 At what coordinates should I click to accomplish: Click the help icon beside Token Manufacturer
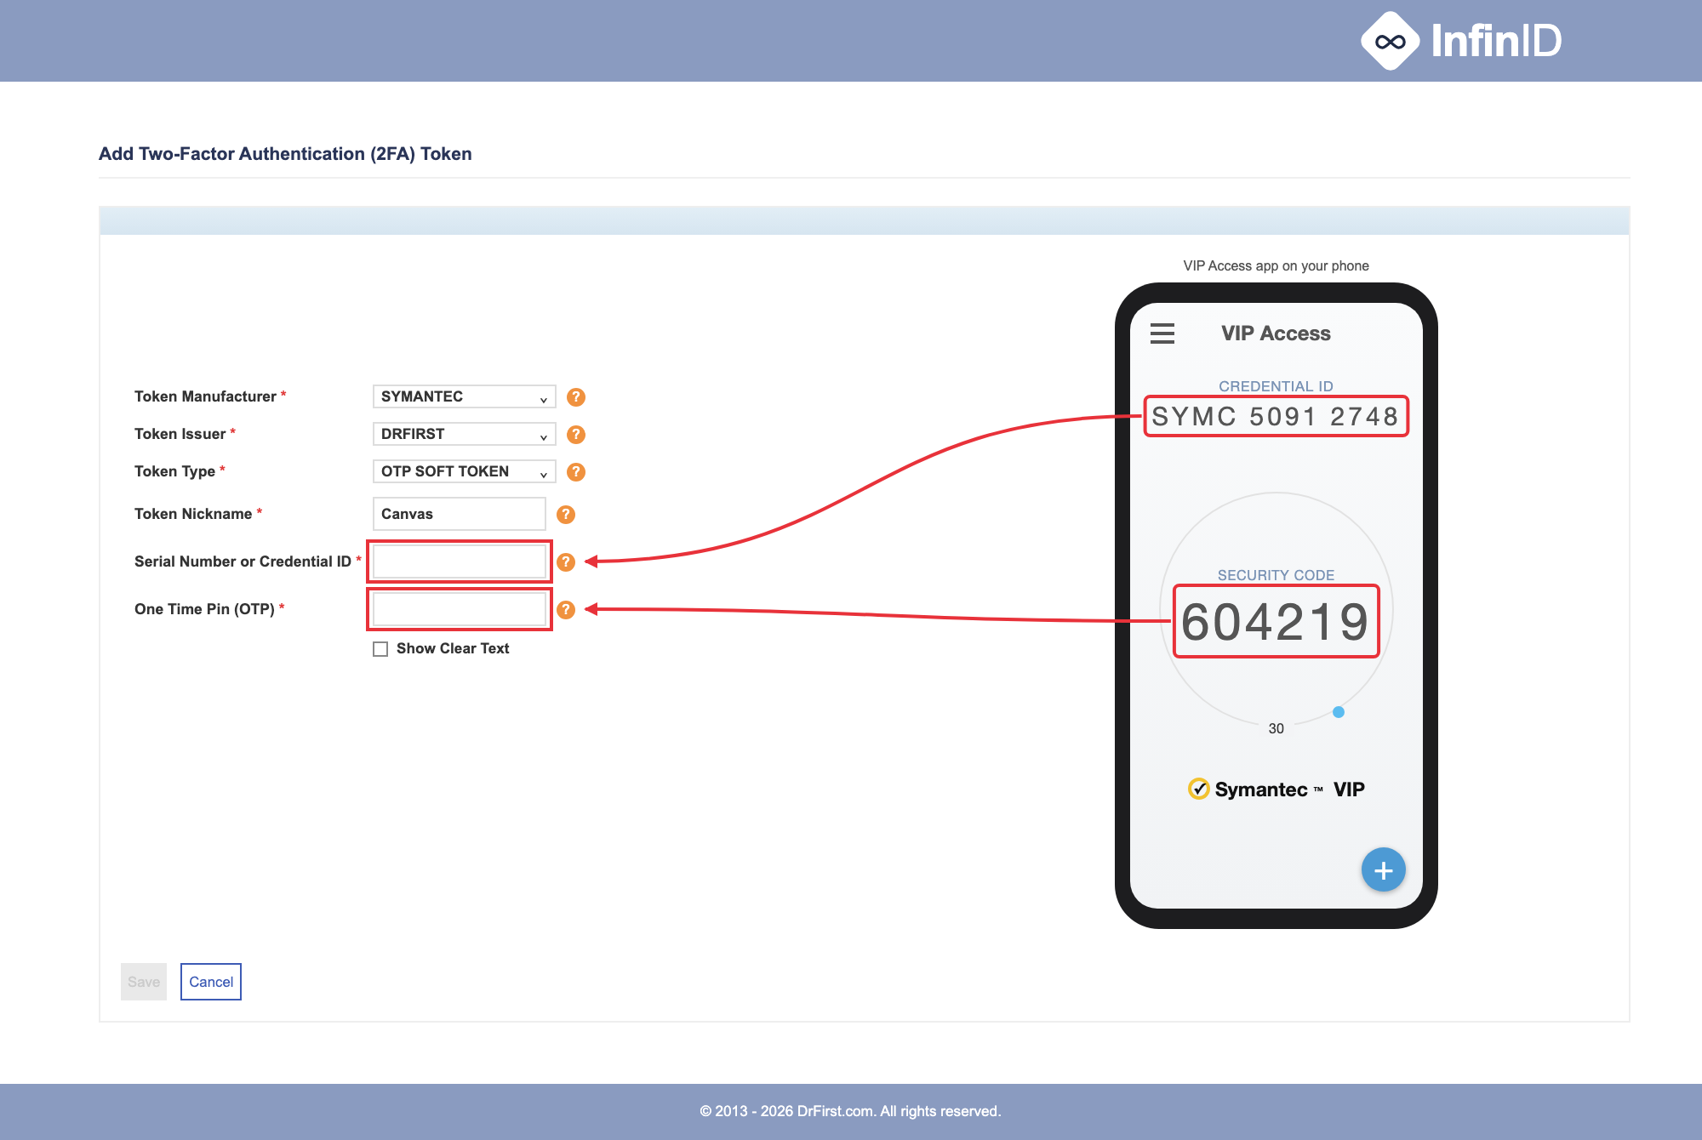[x=576, y=397]
